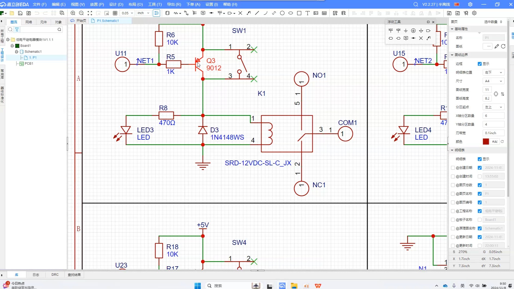Check the left box for @创建日期
Image resolution: width=514 pixels, height=289 pixels.
[453, 168]
